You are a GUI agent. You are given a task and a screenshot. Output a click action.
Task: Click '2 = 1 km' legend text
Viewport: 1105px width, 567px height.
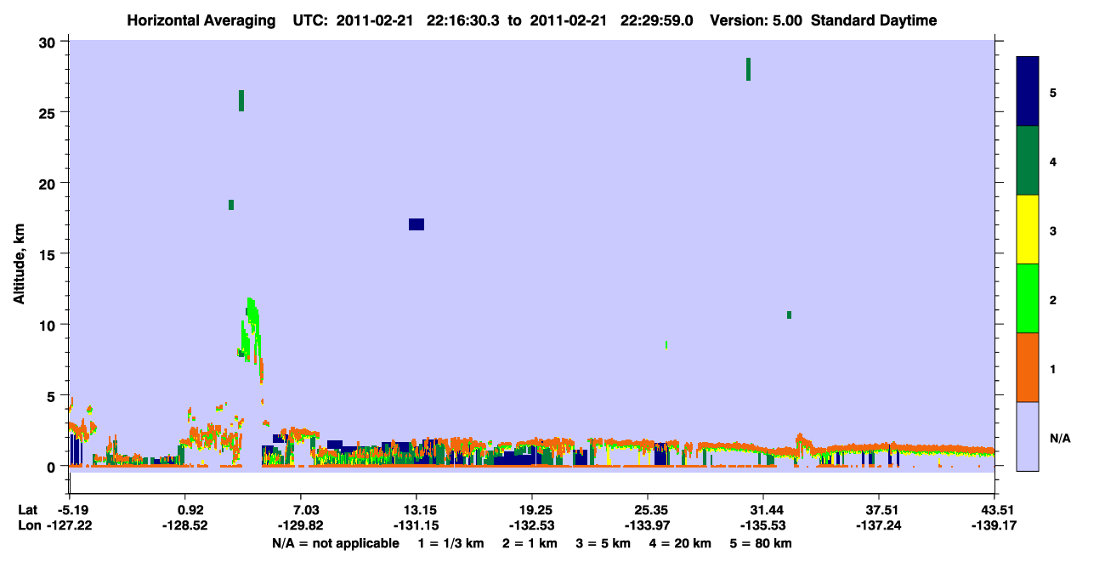point(531,543)
